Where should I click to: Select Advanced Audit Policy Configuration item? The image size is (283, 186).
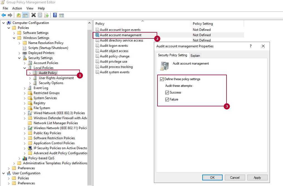pos(60,153)
